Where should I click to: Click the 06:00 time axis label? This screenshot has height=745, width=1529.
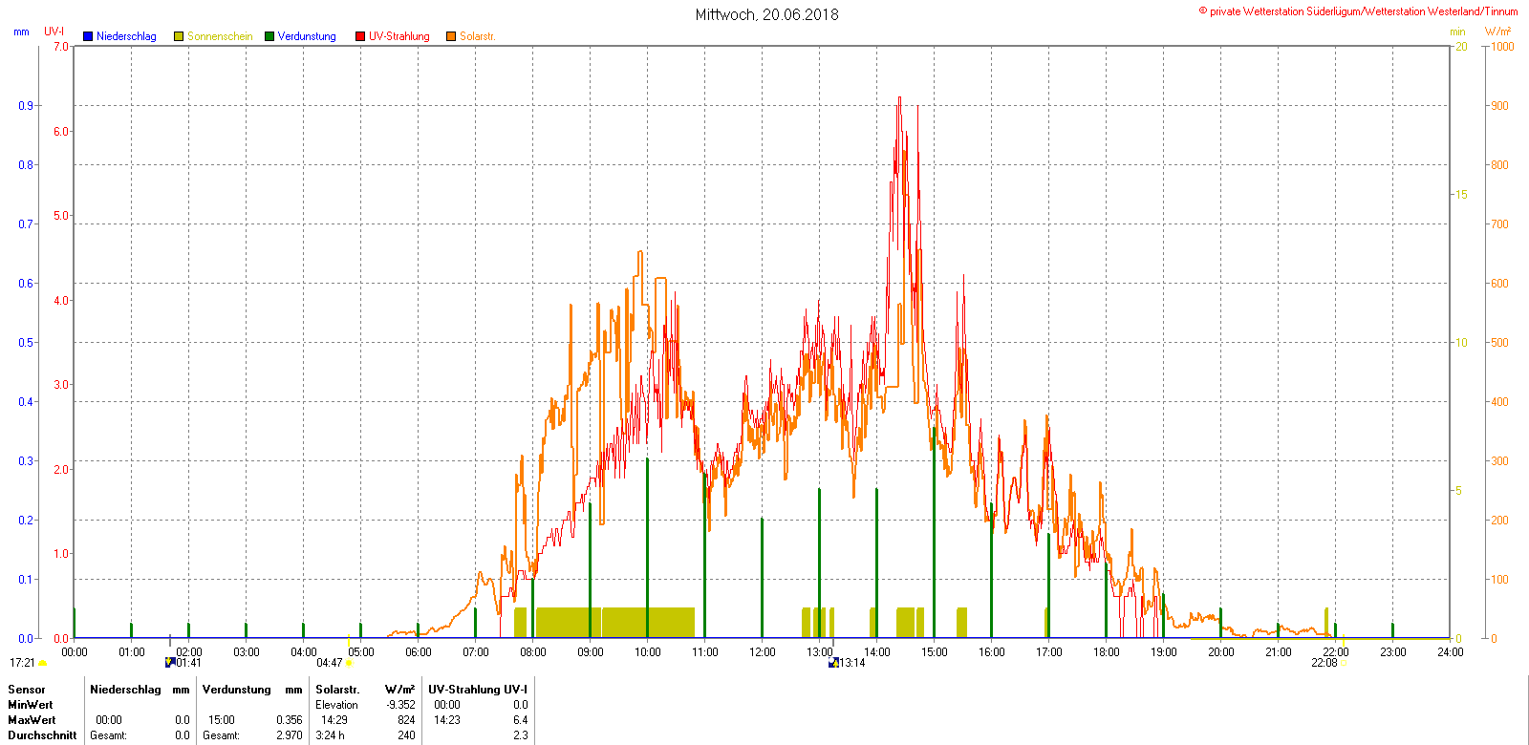click(x=419, y=652)
